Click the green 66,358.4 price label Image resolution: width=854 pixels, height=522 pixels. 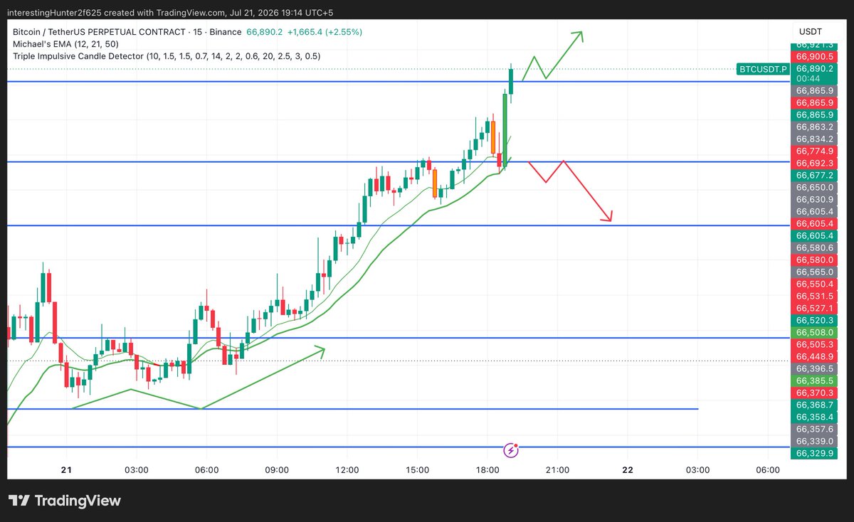815,417
